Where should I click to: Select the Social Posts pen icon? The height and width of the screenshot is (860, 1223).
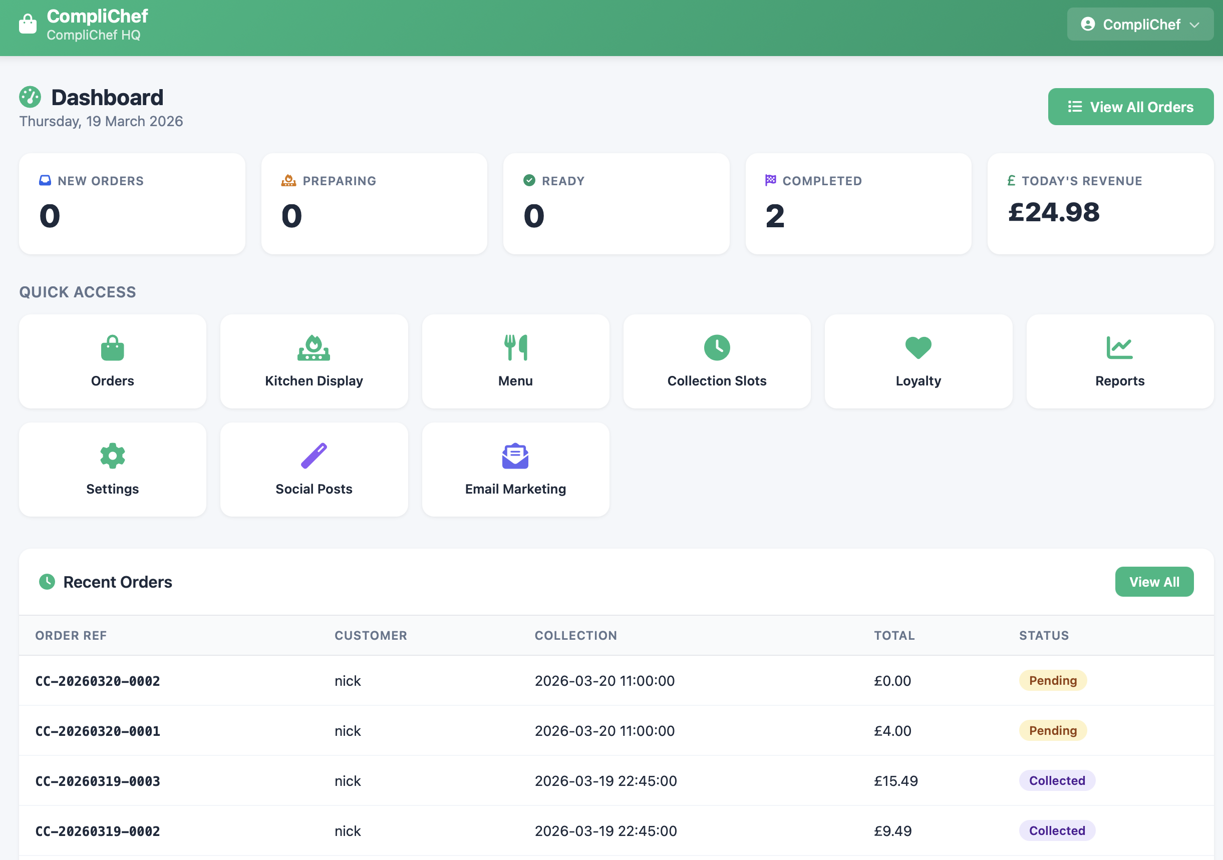tap(314, 456)
